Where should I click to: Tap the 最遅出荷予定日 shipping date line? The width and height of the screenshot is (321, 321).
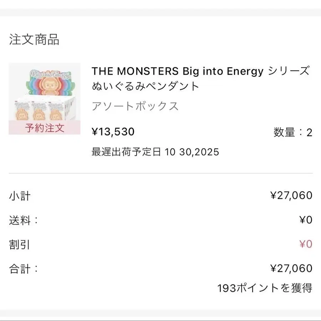(x=155, y=152)
